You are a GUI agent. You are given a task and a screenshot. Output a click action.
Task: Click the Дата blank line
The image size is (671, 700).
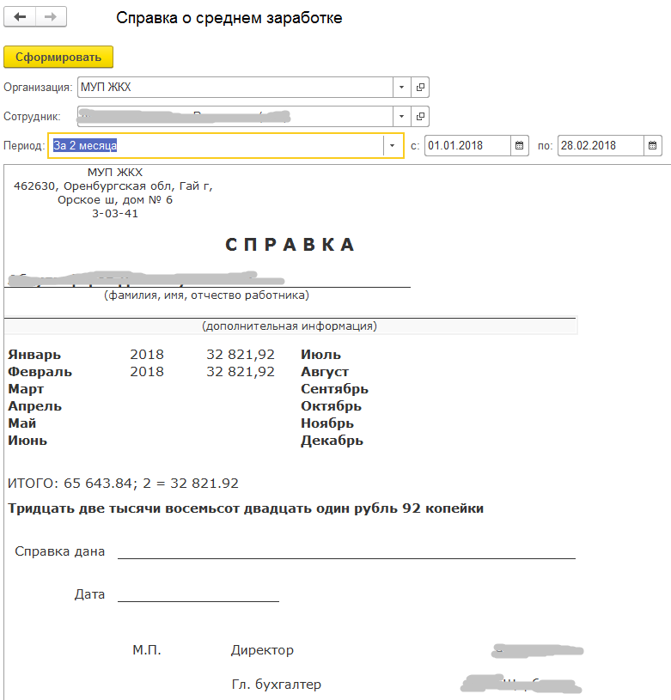pos(198,595)
